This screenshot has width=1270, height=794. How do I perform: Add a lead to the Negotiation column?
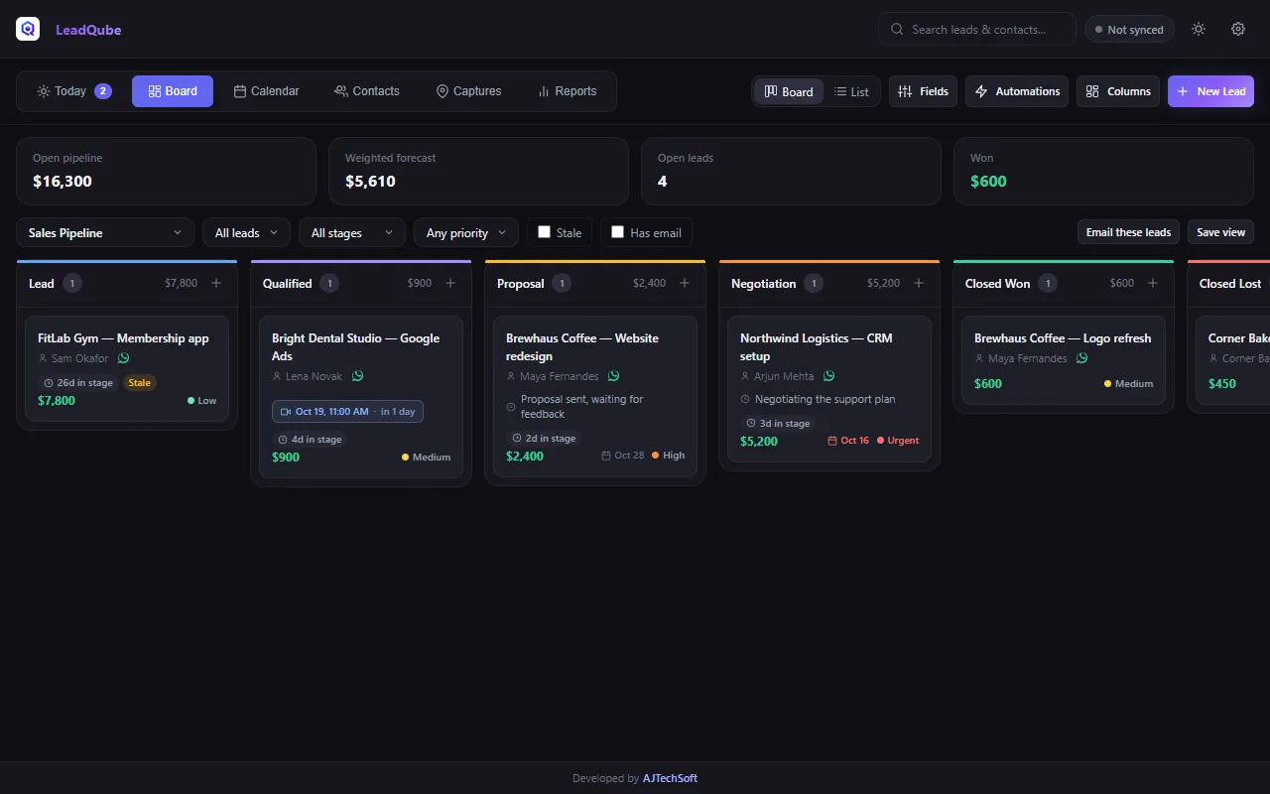click(x=919, y=283)
